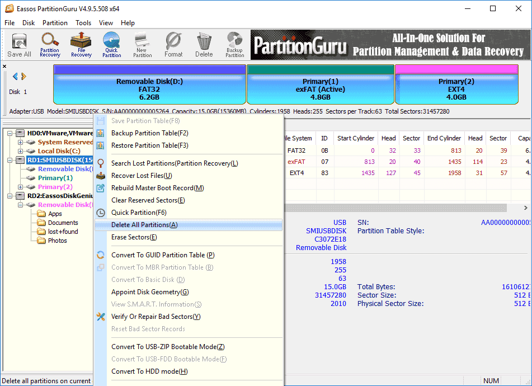Click the Rebuild Master Boot Record icon

click(101, 188)
